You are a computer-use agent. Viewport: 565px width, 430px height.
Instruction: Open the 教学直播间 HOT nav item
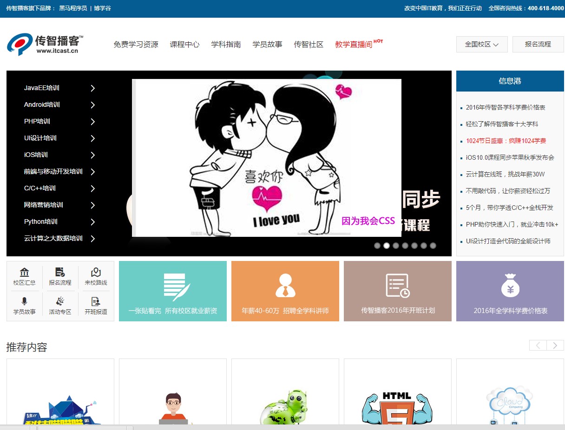click(359, 44)
